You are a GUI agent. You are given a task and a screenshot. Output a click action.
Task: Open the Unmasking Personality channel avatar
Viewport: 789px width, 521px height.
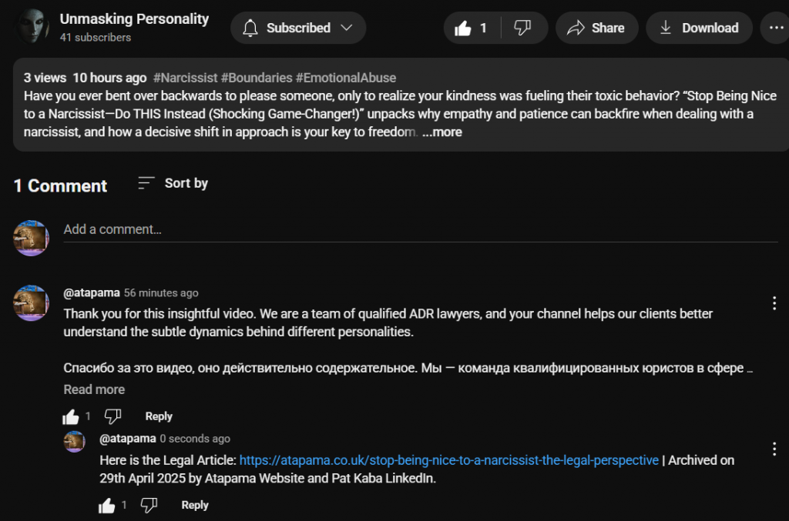(32, 27)
